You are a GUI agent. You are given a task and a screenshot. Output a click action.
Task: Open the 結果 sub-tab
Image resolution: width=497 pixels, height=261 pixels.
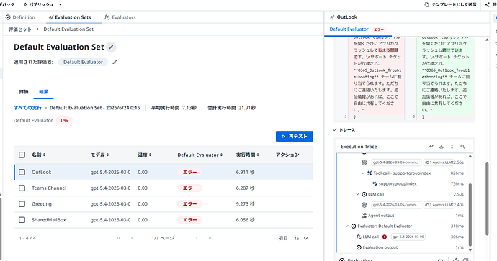tap(43, 92)
